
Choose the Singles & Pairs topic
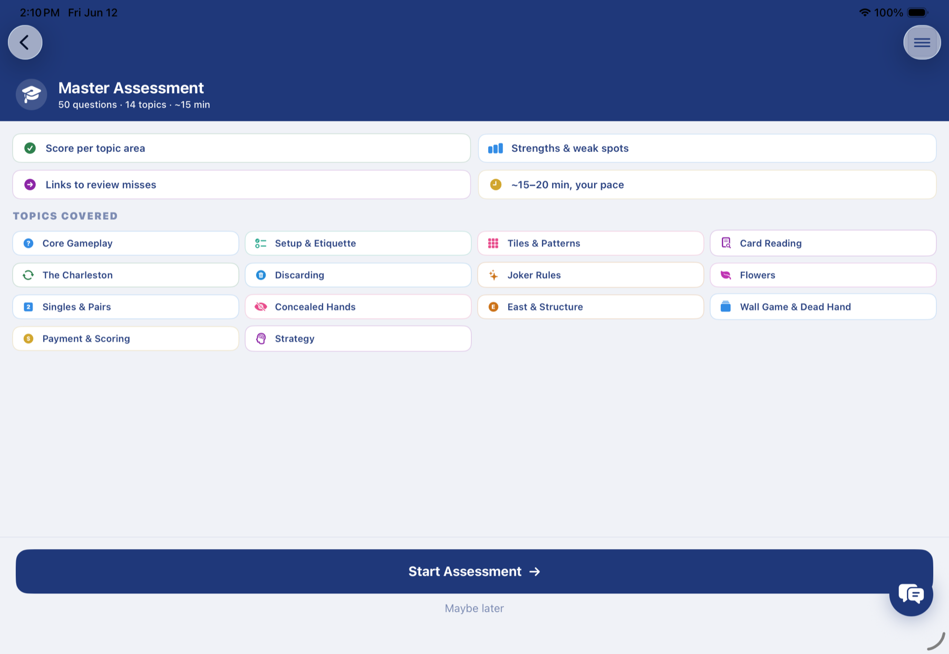tap(125, 307)
